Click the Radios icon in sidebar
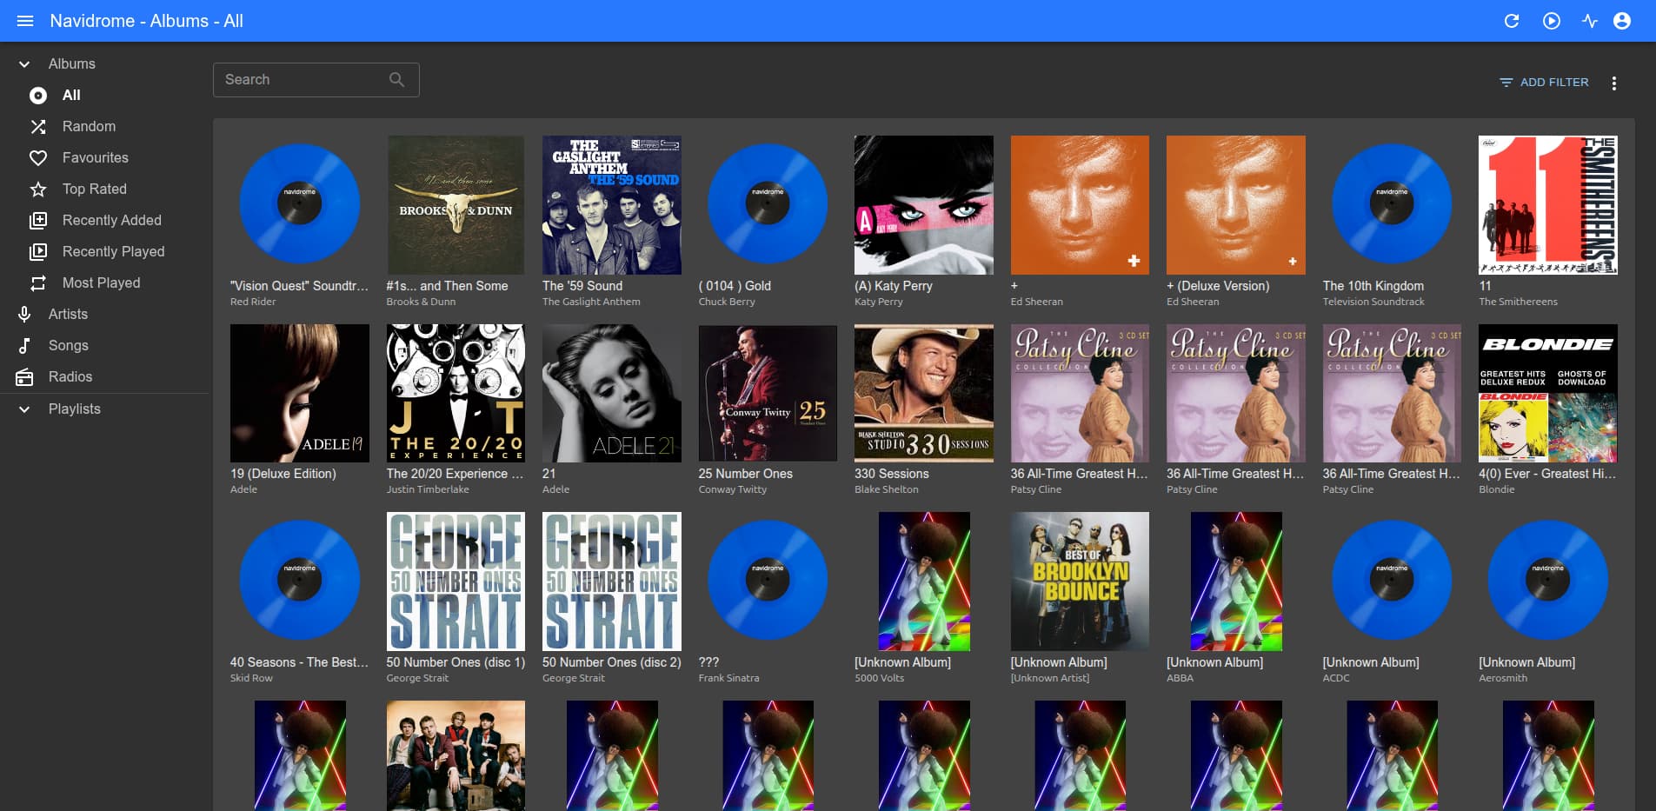This screenshot has height=811, width=1656. pos(24,377)
